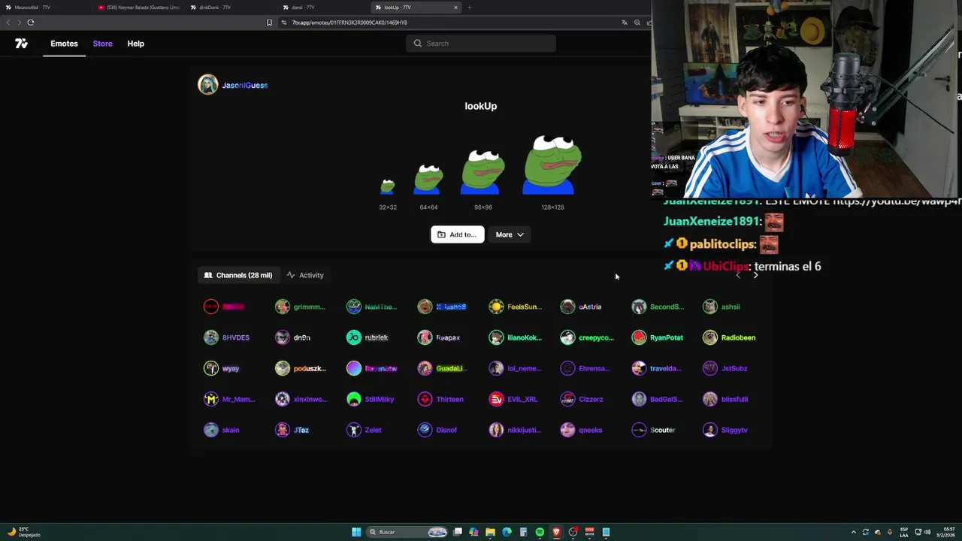Open Task View on the taskbar
Image resolution: width=962 pixels, height=541 pixels.
point(457,532)
